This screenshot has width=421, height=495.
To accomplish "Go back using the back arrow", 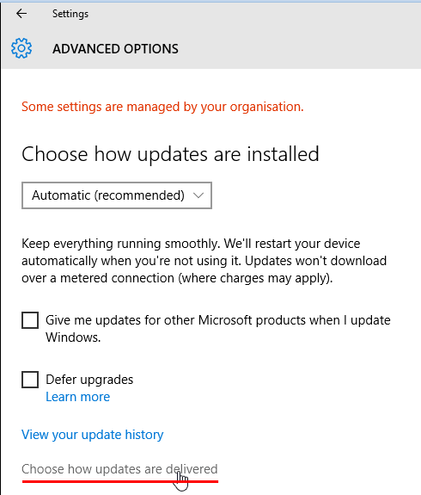I will tap(21, 14).
